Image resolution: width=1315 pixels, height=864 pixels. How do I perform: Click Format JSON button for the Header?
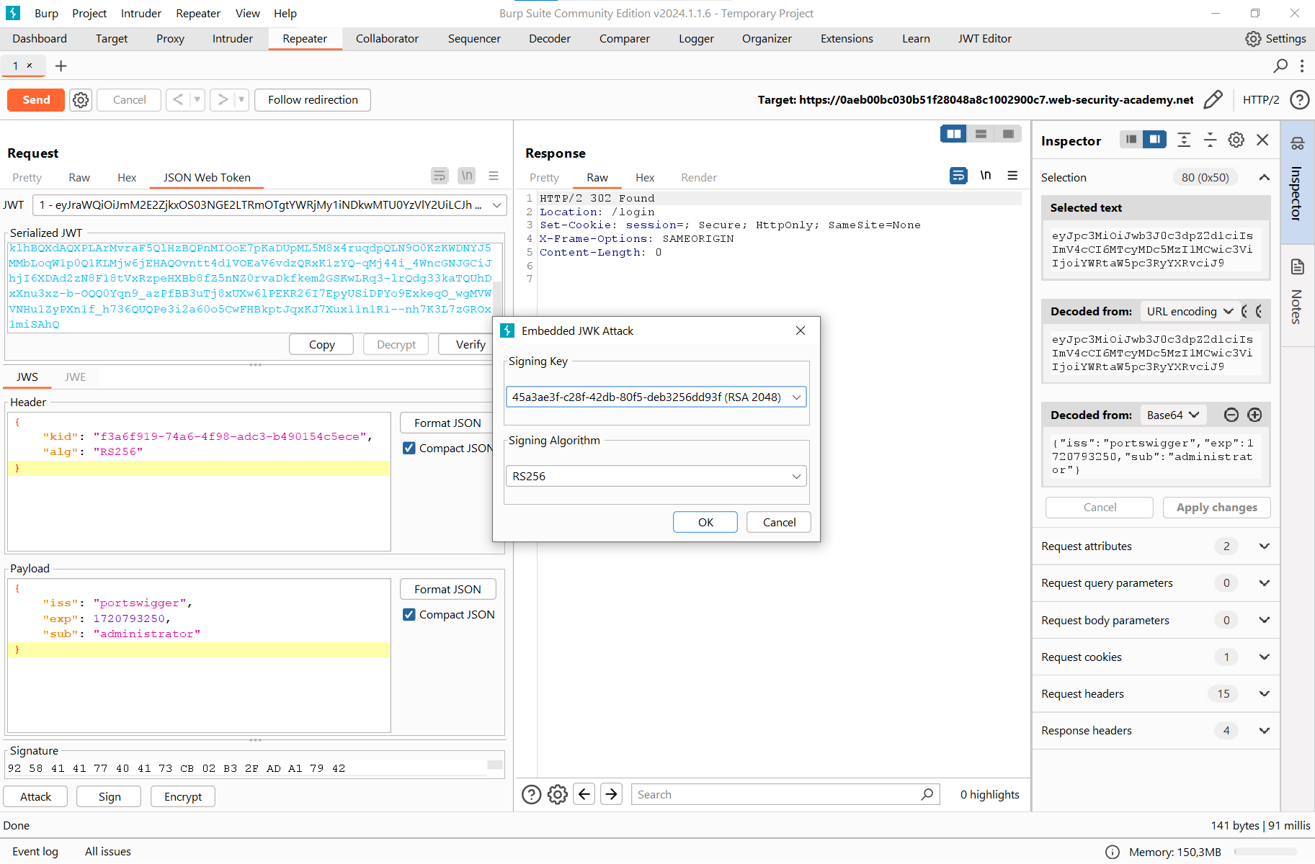coord(447,423)
